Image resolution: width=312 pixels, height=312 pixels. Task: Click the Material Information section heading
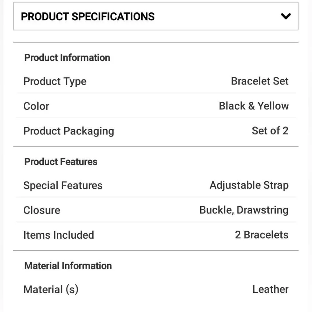68,266
